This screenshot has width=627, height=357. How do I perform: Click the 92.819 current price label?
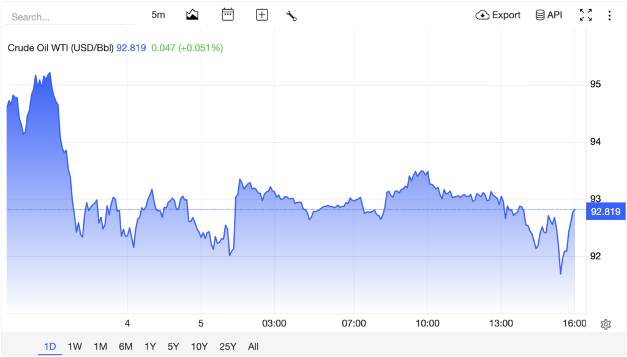(x=606, y=212)
